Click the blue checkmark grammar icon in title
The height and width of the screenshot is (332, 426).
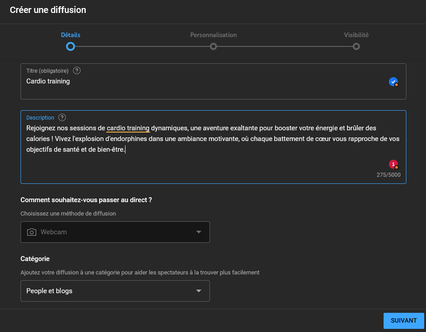393,82
